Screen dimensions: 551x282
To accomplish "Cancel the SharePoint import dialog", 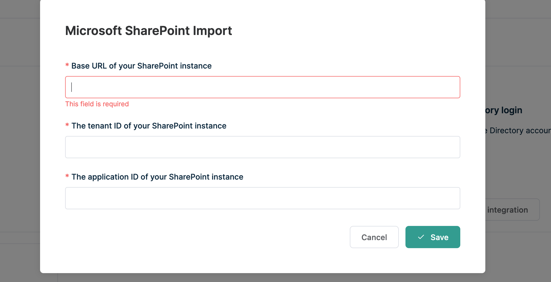I will 374,237.
